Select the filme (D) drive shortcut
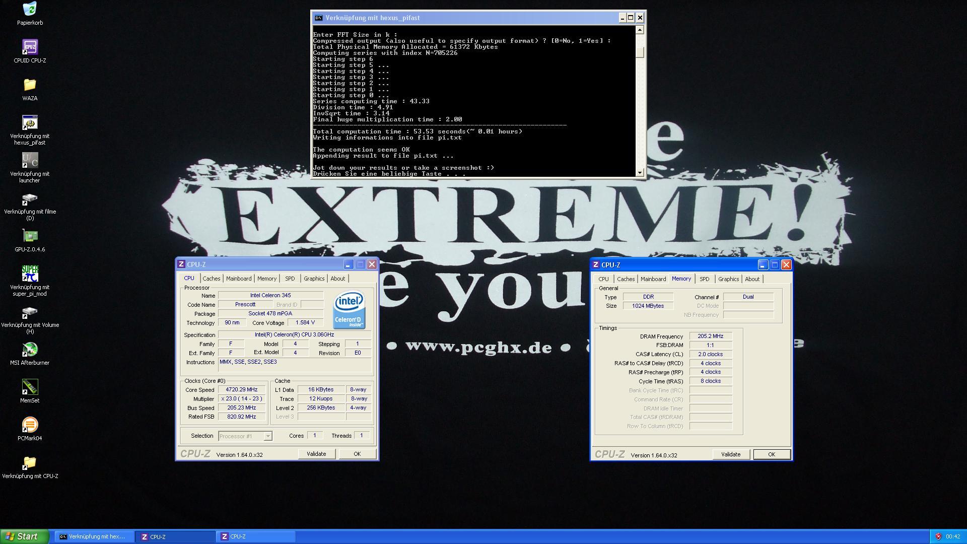 (x=30, y=199)
